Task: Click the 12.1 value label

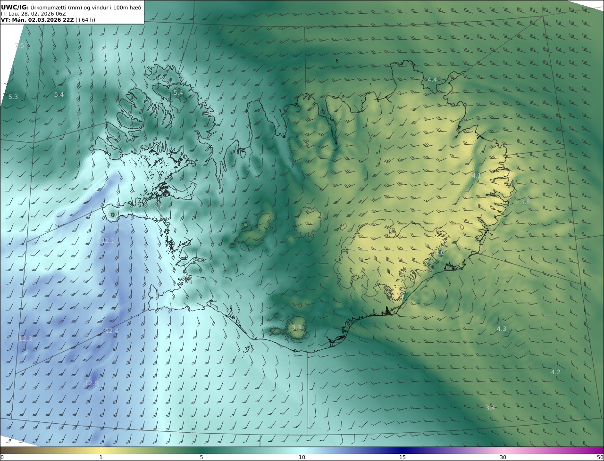Action: 108,241
